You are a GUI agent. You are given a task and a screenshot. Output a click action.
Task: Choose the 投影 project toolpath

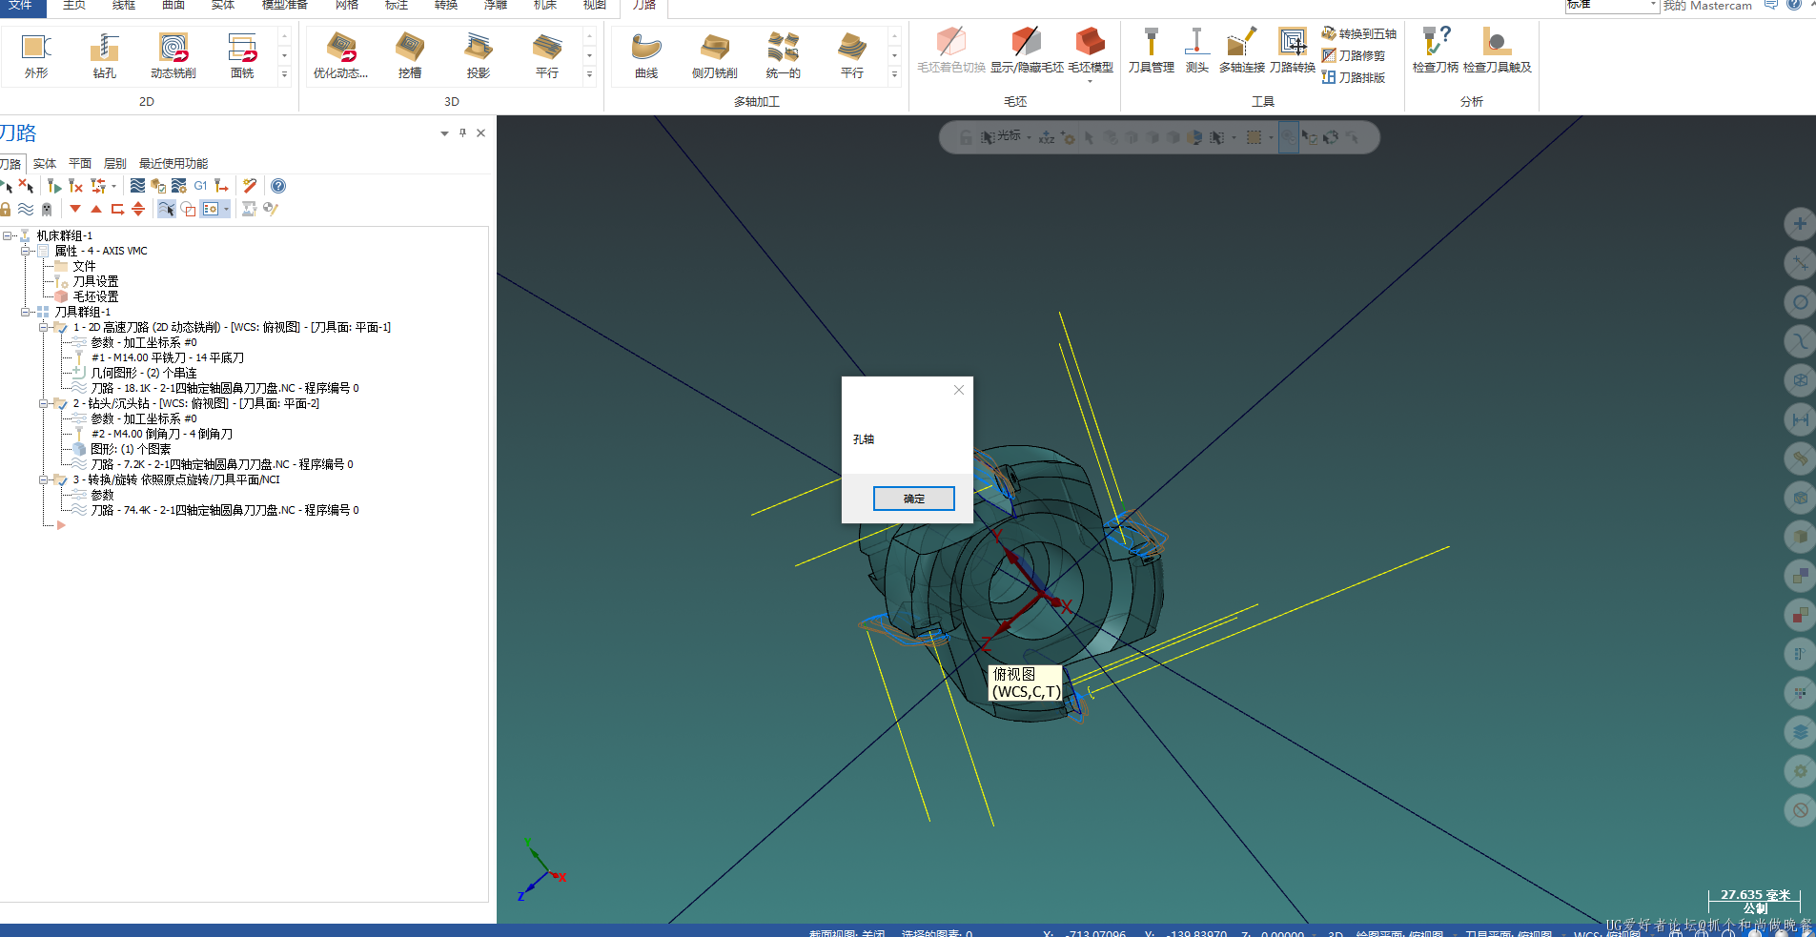479,56
